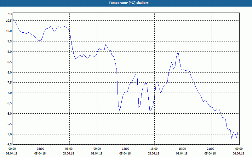The width and height of the screenshot is (252, 157).
Task: Click the '18:00' time label
Action: coord(183,149)
